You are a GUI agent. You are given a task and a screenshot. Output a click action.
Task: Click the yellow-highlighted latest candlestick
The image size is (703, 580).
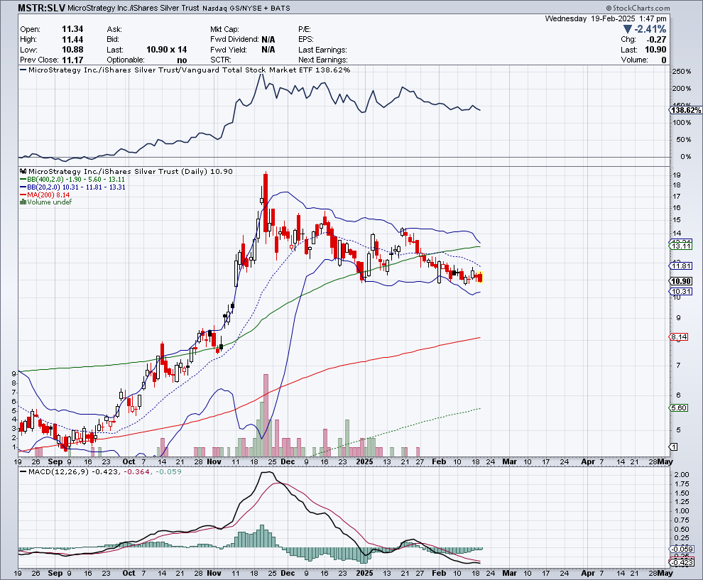(480, 278)
